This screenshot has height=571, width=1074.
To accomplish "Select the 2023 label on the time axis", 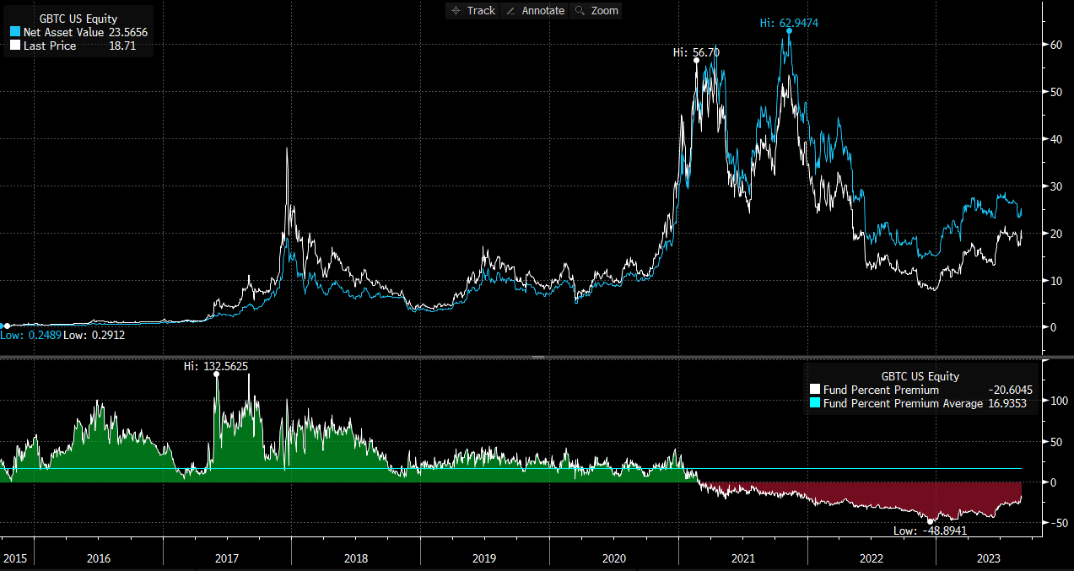I will point(987,558).
